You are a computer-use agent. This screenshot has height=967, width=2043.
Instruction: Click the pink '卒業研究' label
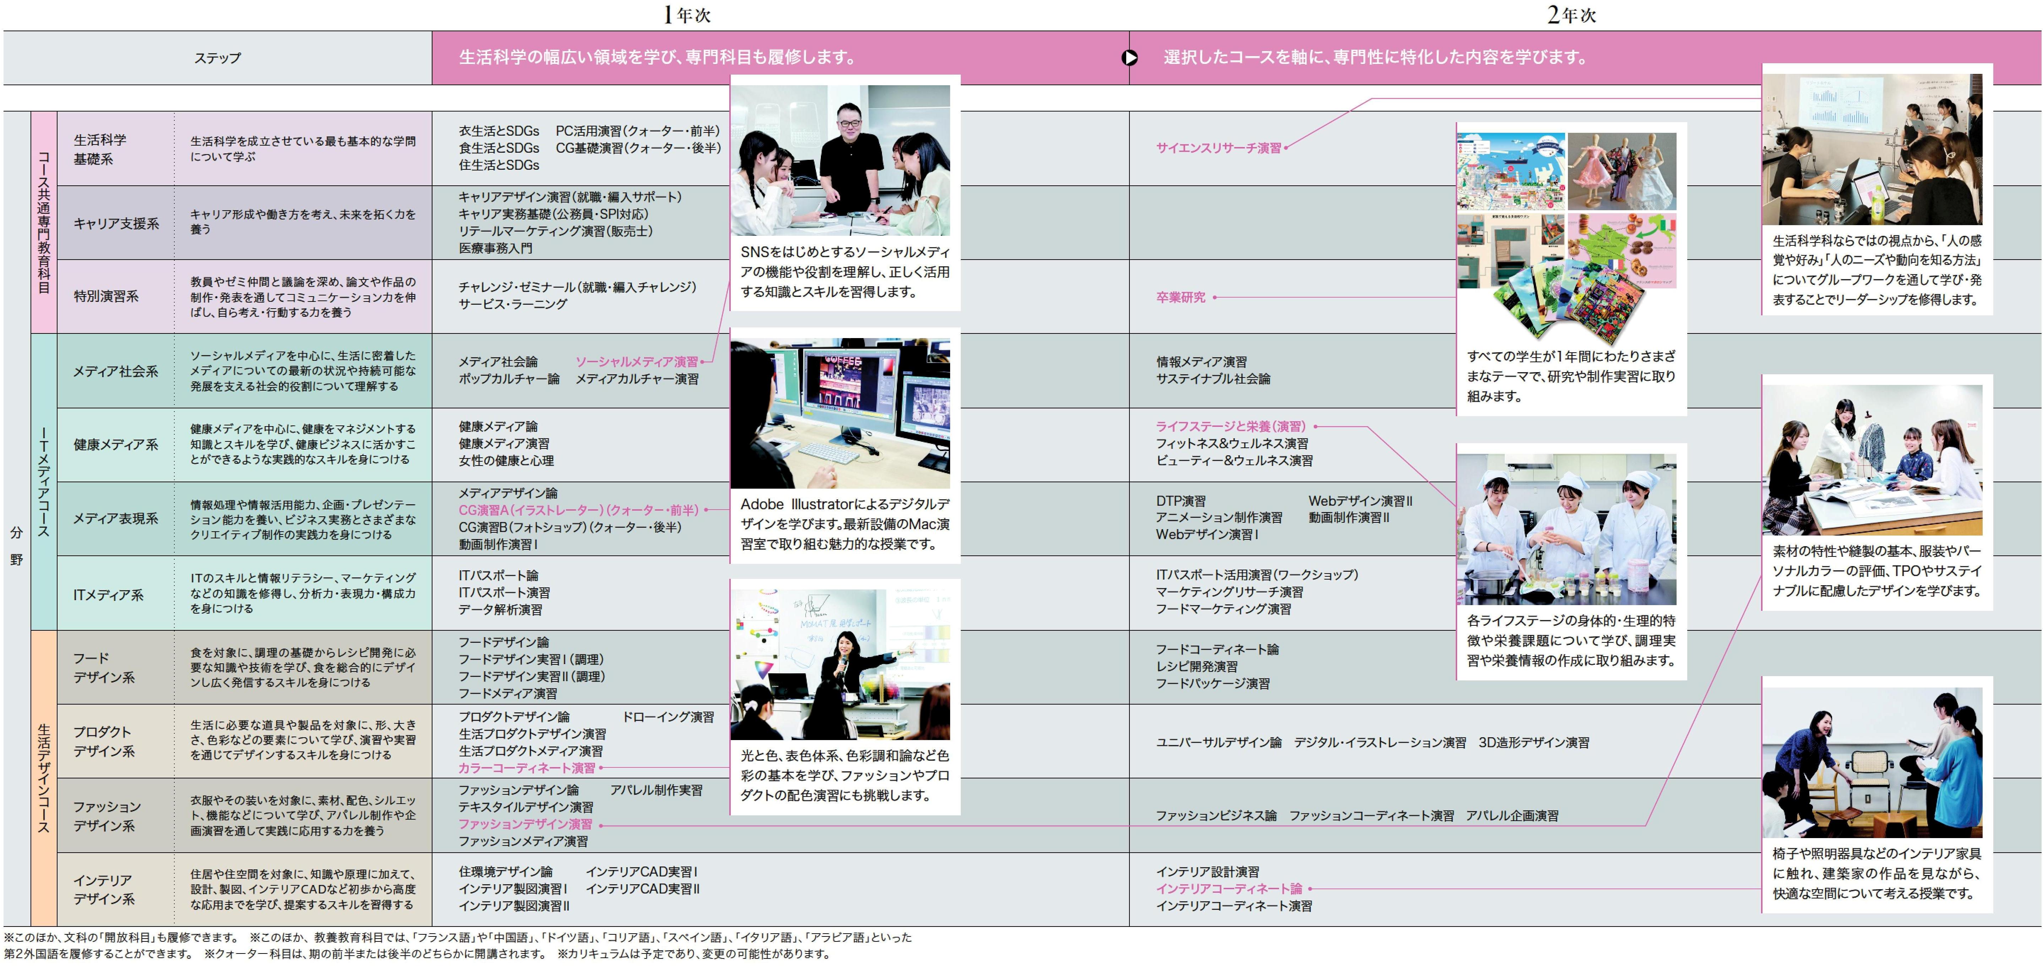coord(1180,298)
